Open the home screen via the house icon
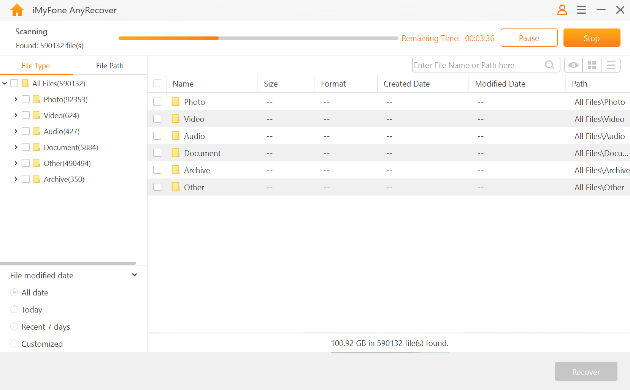The height and width of the screenshot is (390, 630). (17, 10)
